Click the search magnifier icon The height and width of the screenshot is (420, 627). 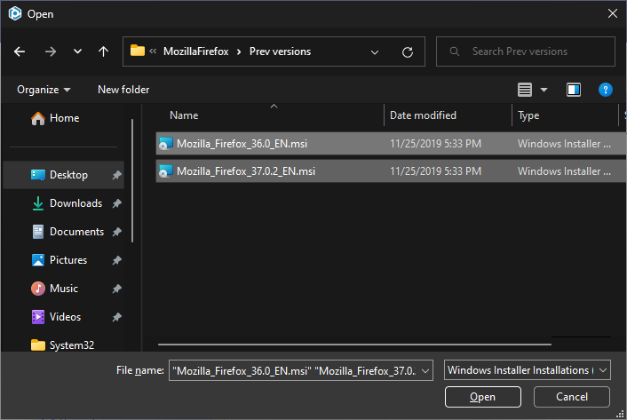point(454,52)
